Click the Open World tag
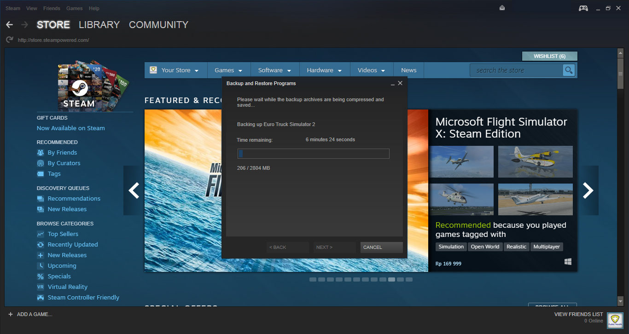Screen dimensions: 629x334 pos(485,247)
